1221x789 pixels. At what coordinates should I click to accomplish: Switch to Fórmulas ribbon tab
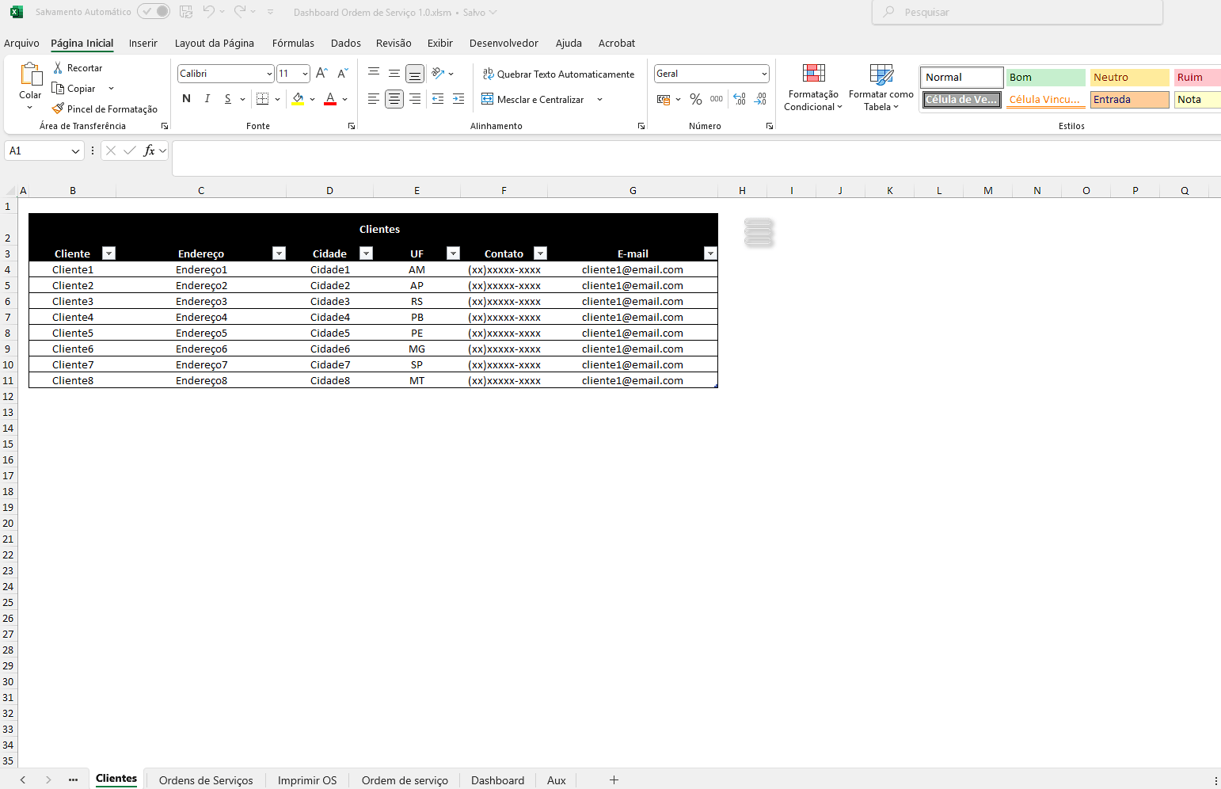[x=293, y=43]
